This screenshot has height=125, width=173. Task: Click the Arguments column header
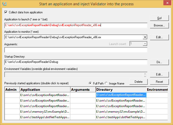point(83,90)
